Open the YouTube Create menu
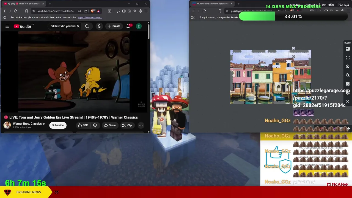The width and height of the screenshot is (352, 198). pyautogui.click(x=114, y=26)
